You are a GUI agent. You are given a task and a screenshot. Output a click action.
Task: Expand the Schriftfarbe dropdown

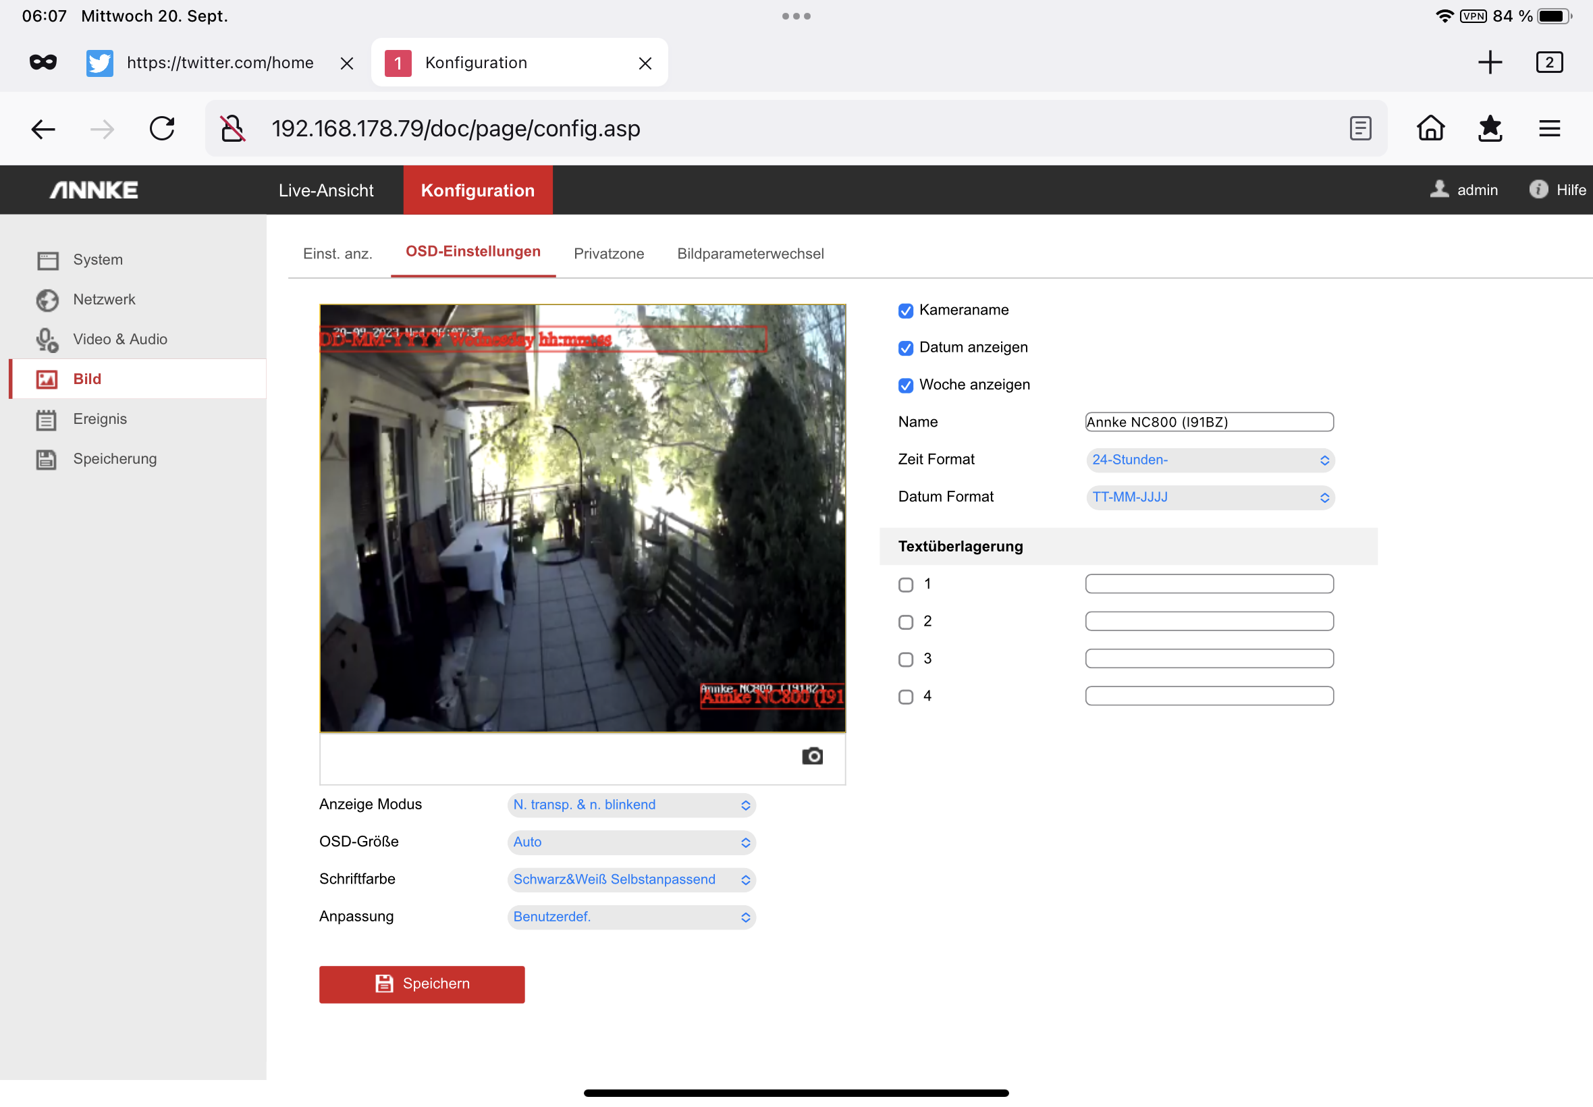pyautogui.click(x=630, y=880)
